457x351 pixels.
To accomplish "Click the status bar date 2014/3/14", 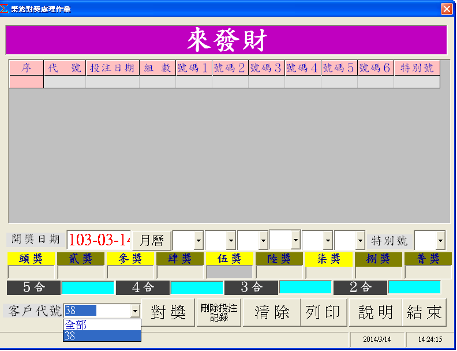I will pyautogui.click(x=377, y=339).
